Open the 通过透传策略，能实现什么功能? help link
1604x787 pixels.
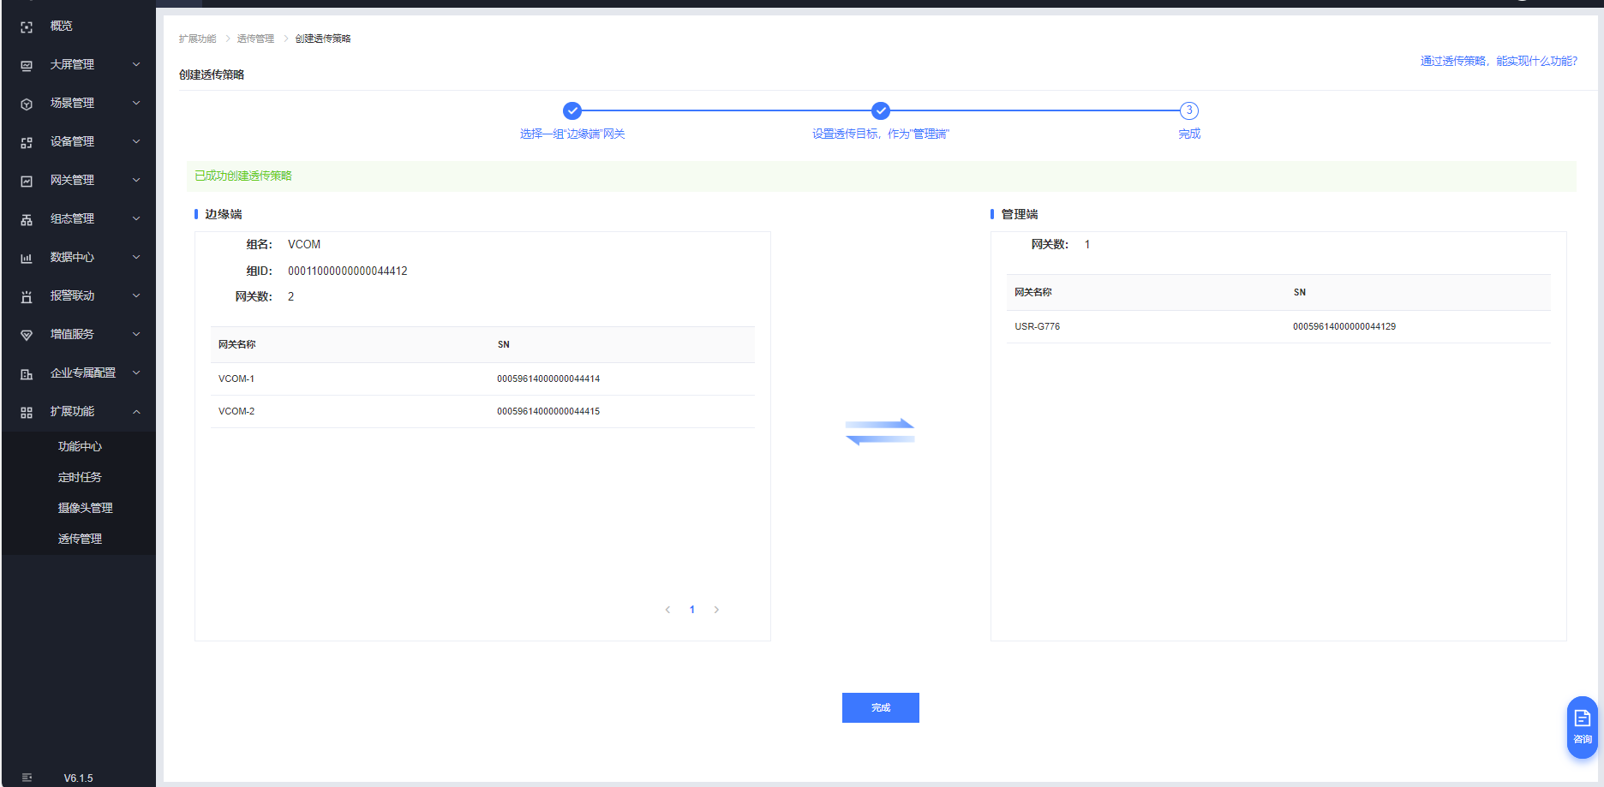tap(1498, 61)
